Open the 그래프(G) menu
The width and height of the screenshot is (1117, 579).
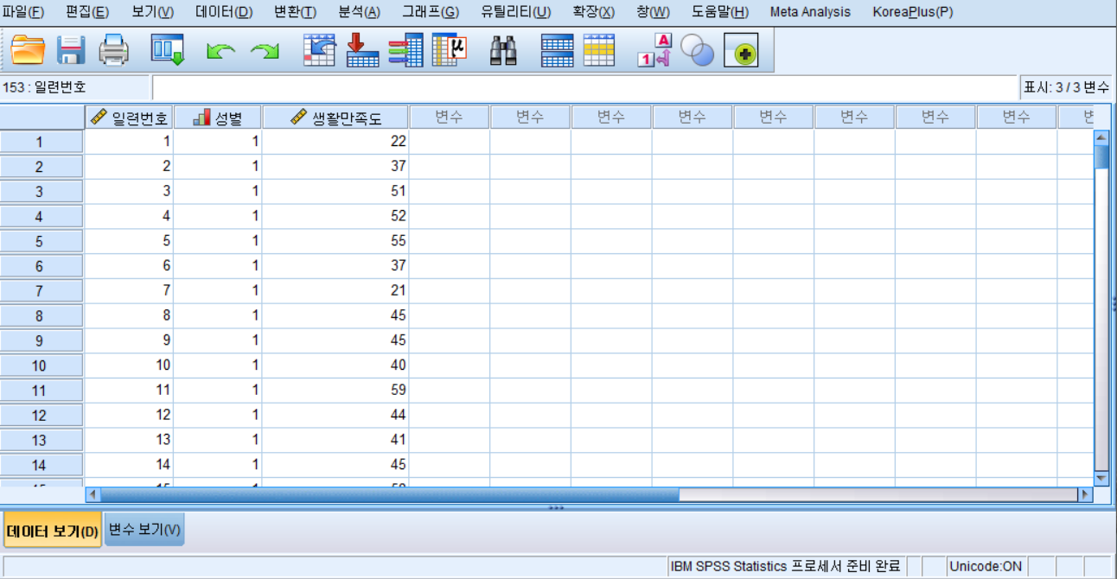[x=431, y=12]
